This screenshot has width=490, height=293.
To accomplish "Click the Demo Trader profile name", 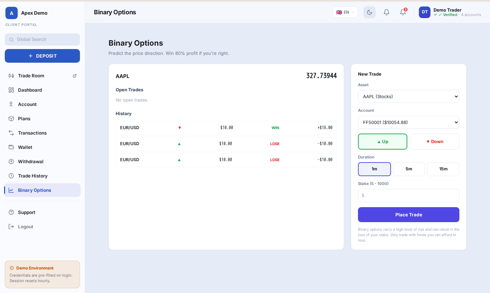I will pos(447,10).
